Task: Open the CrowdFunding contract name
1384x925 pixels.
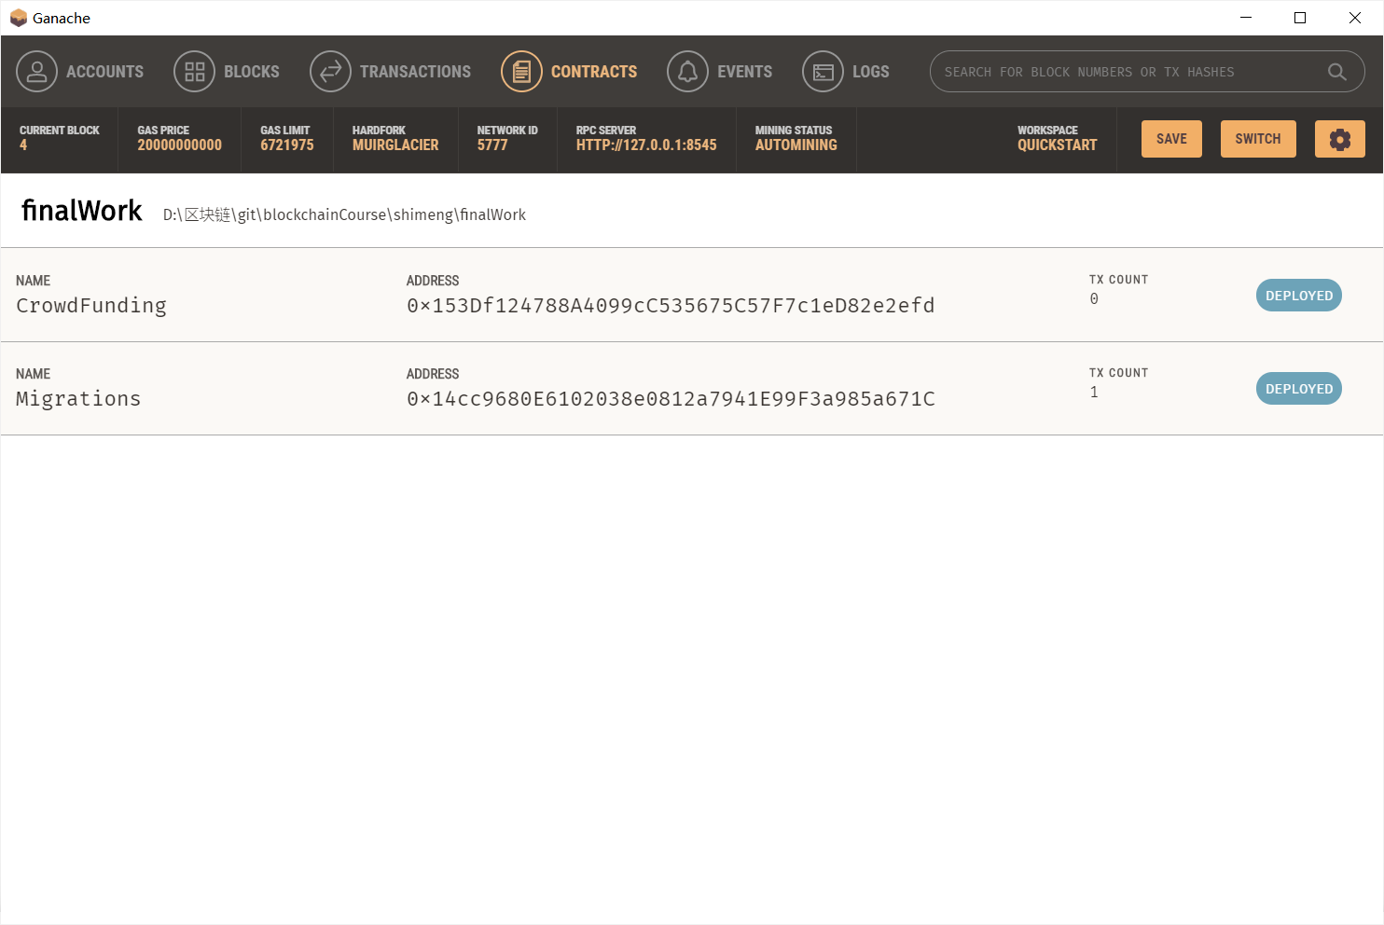Action: click(x=91, y=306)
